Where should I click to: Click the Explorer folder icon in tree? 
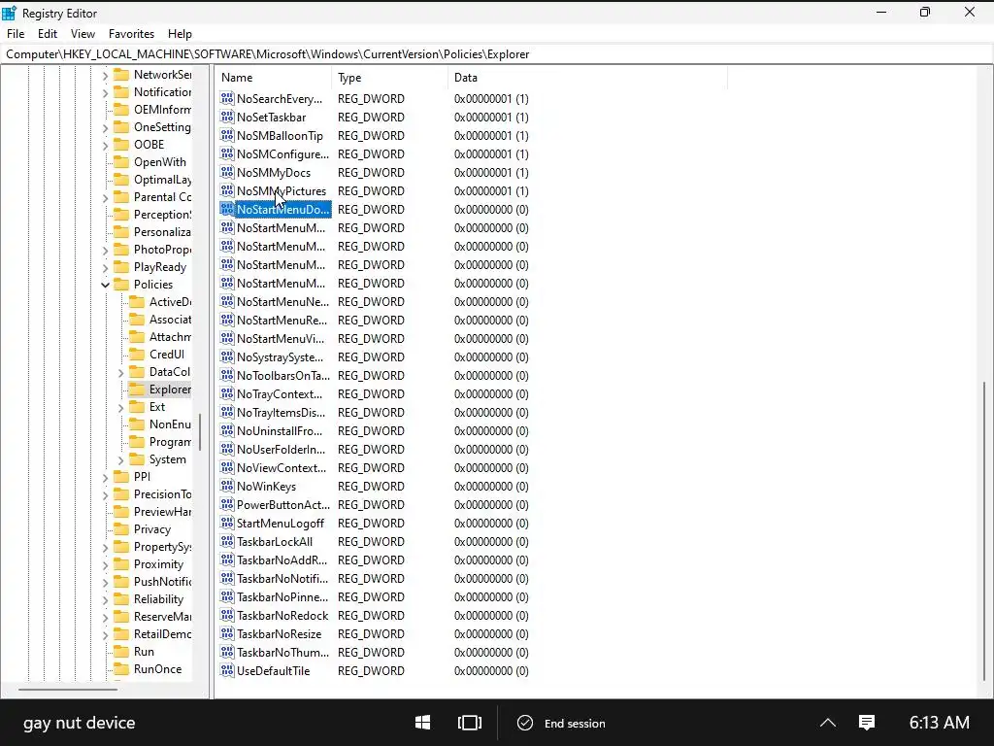(x=137, y=389)
